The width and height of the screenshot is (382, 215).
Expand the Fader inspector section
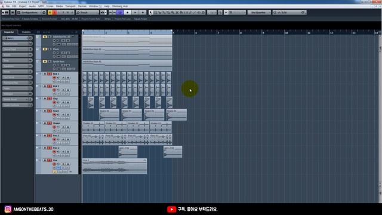click(17, 88)
